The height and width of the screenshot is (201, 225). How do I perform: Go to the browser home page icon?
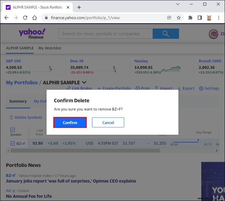(35, 18)
